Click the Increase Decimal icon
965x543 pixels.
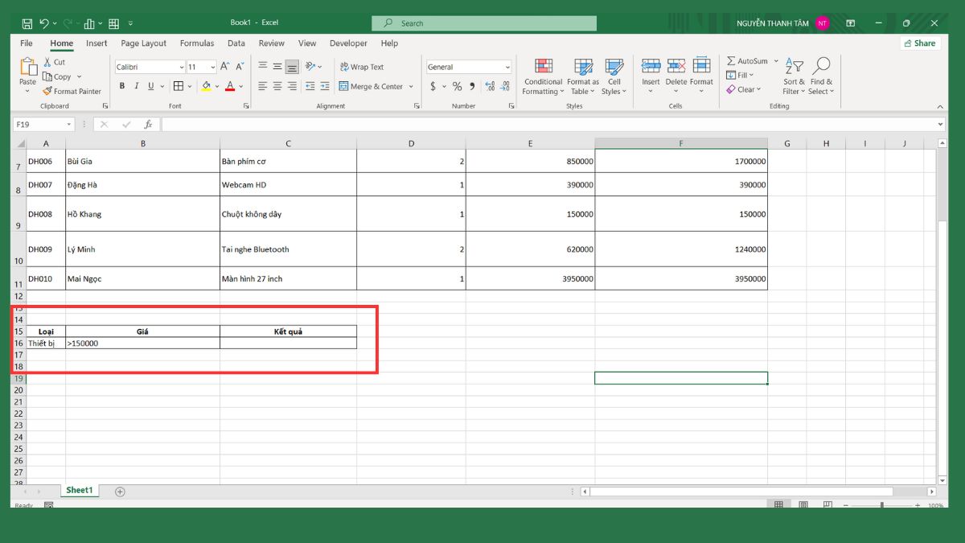coord(489,85)
